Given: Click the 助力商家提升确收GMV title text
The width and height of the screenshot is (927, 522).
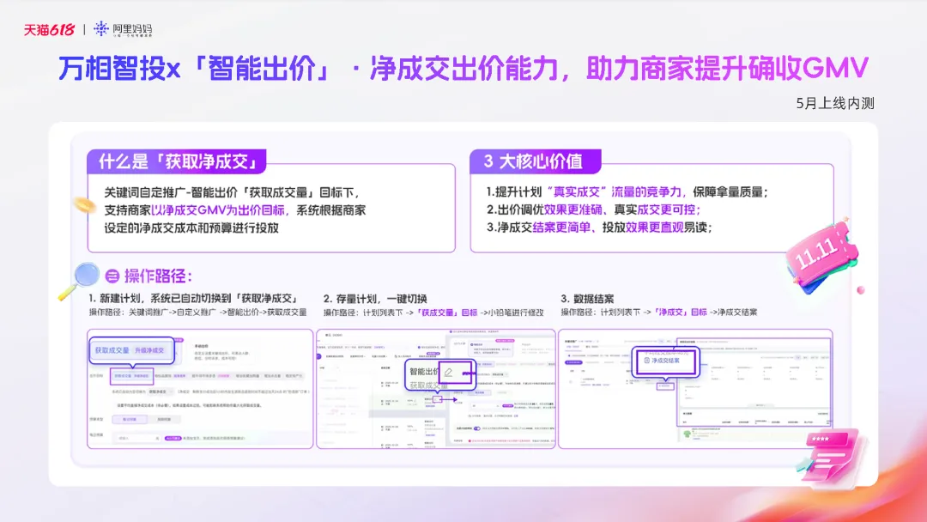Looking at the screenshot, I should pos(727,69).
